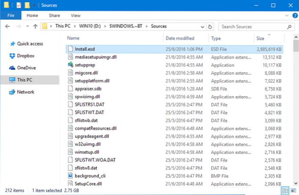Screen dimensions: 299x195
Task: Select the Install.esd file
Action: 174,49
